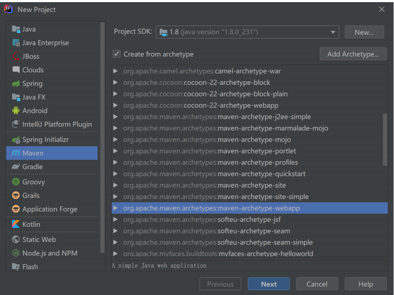Choose Groovy in project type list

pos(52,182)
